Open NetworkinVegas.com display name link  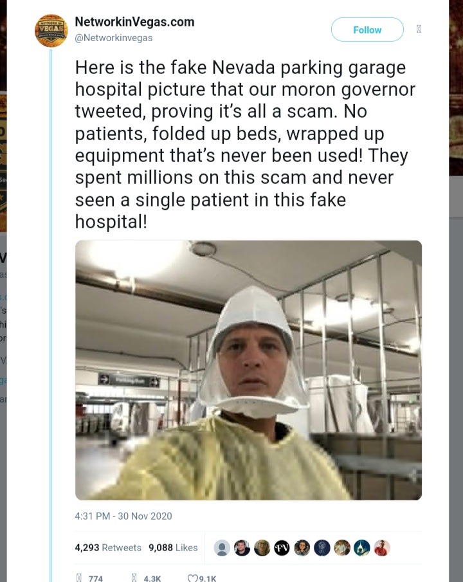[134, 22]
